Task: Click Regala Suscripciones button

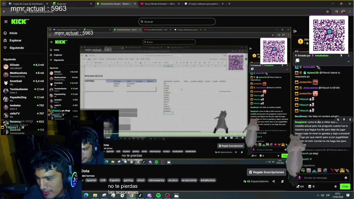Action: (266, 172)
